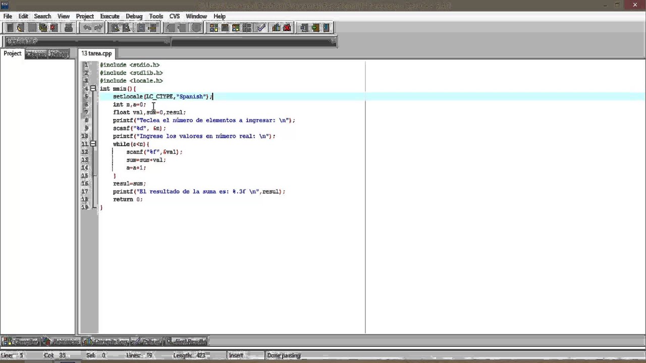Screen dimensions: 646x363
Task: Click the 'float val,sum=0,resul;' line
Action: [x=149, y=112]
